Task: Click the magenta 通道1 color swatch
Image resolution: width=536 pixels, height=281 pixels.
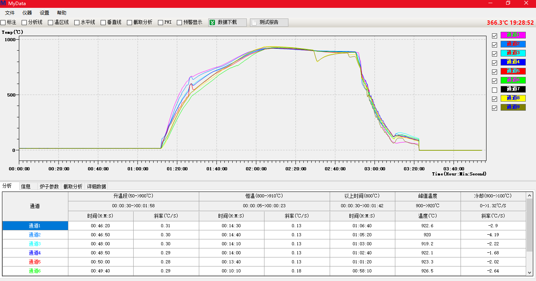Action: (x=513, y=35)
